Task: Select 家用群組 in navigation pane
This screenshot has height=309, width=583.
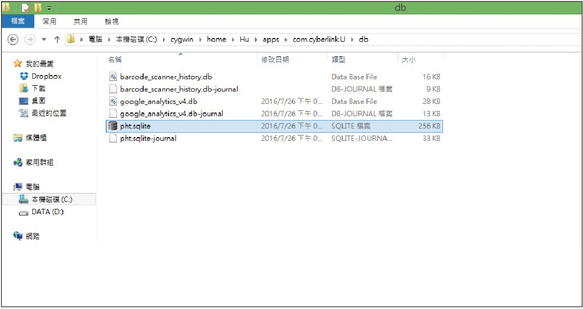Action: pyautogui.click(x=39, y=162)
